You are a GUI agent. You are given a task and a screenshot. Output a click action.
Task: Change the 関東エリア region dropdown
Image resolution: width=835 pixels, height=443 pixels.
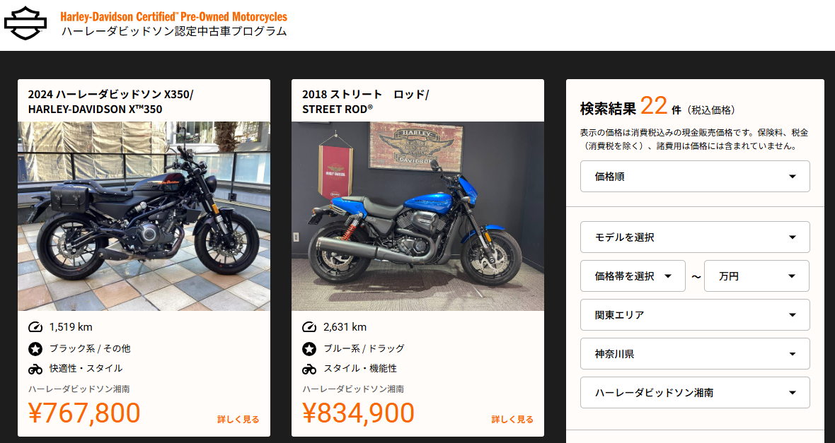tap(695, 315)
